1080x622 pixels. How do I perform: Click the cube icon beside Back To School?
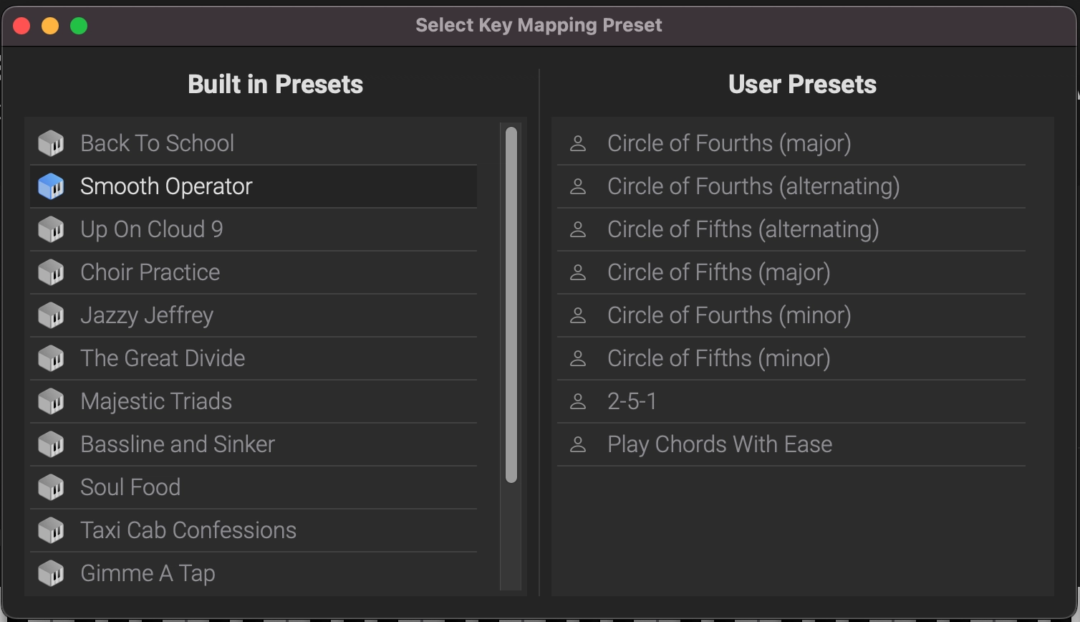50,143
